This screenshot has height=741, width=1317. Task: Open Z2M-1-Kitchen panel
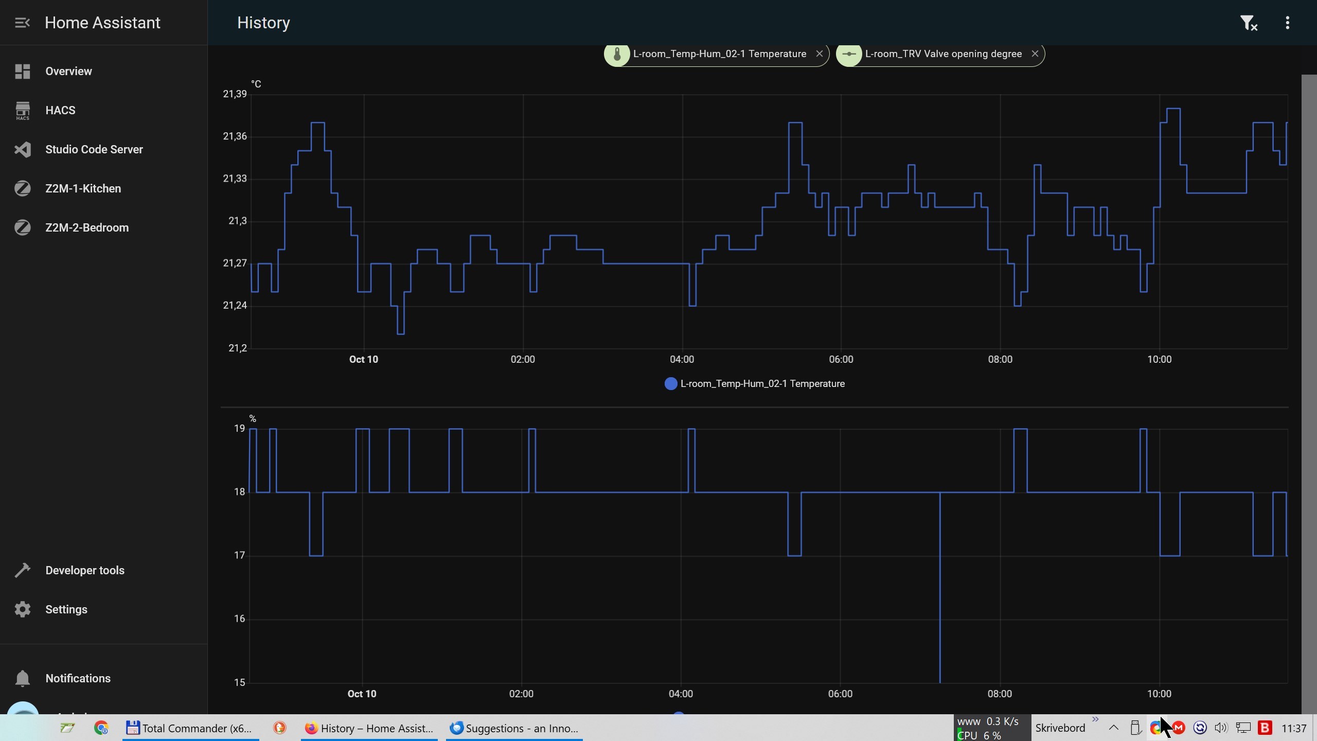[x=83, y=188]
